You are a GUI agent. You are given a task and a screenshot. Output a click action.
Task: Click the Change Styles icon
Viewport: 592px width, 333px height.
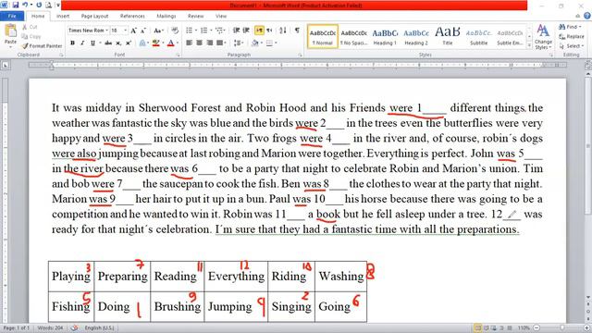(x=543, y=37)
